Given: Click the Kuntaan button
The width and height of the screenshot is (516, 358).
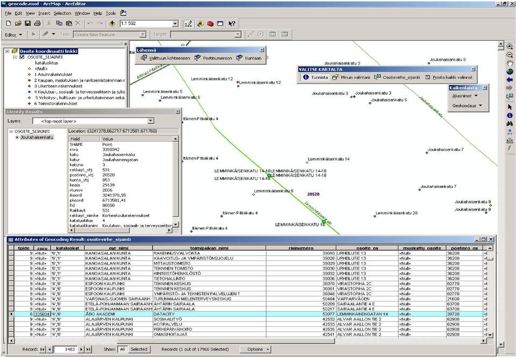Looking at the screenshot, I should [249, 58].
